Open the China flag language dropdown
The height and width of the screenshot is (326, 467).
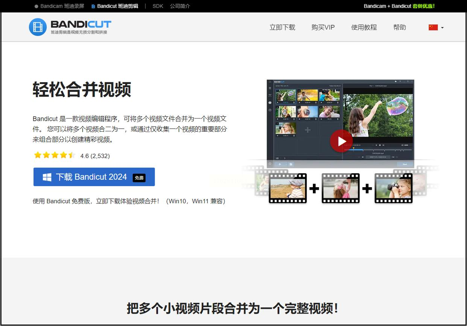(436, 27)
